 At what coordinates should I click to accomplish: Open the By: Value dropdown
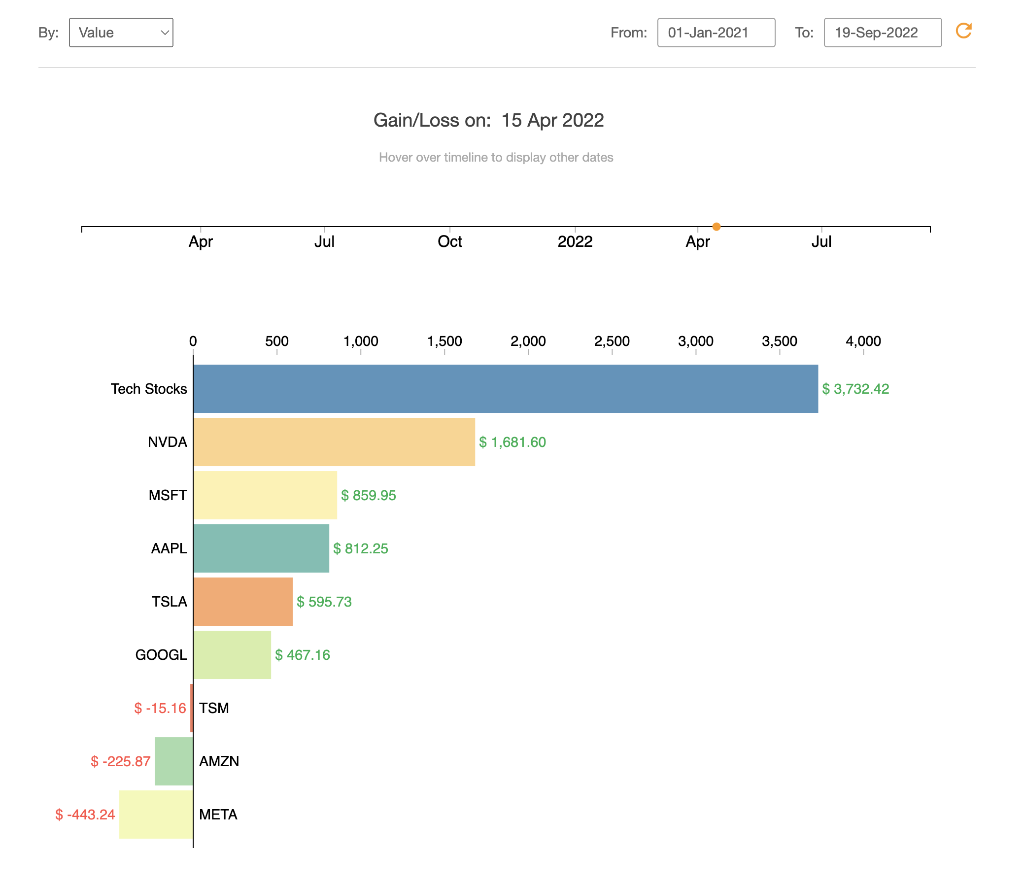121,33
